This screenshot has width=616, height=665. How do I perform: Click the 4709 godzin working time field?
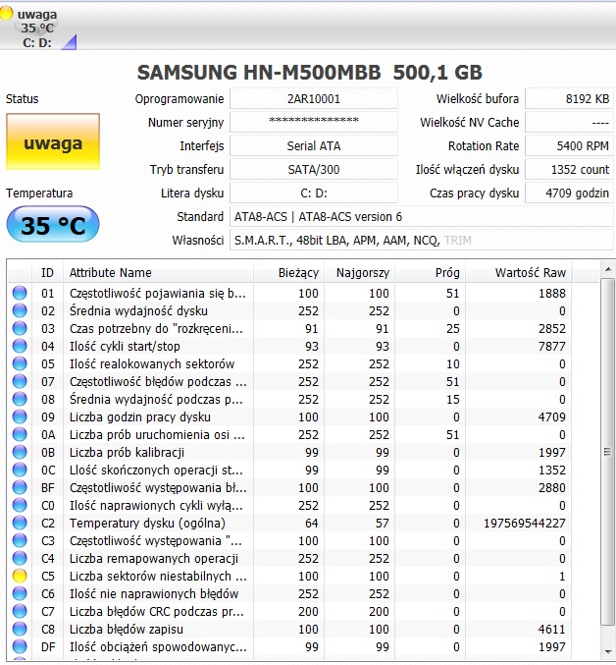pyautogui.click(x=569, y=193)
